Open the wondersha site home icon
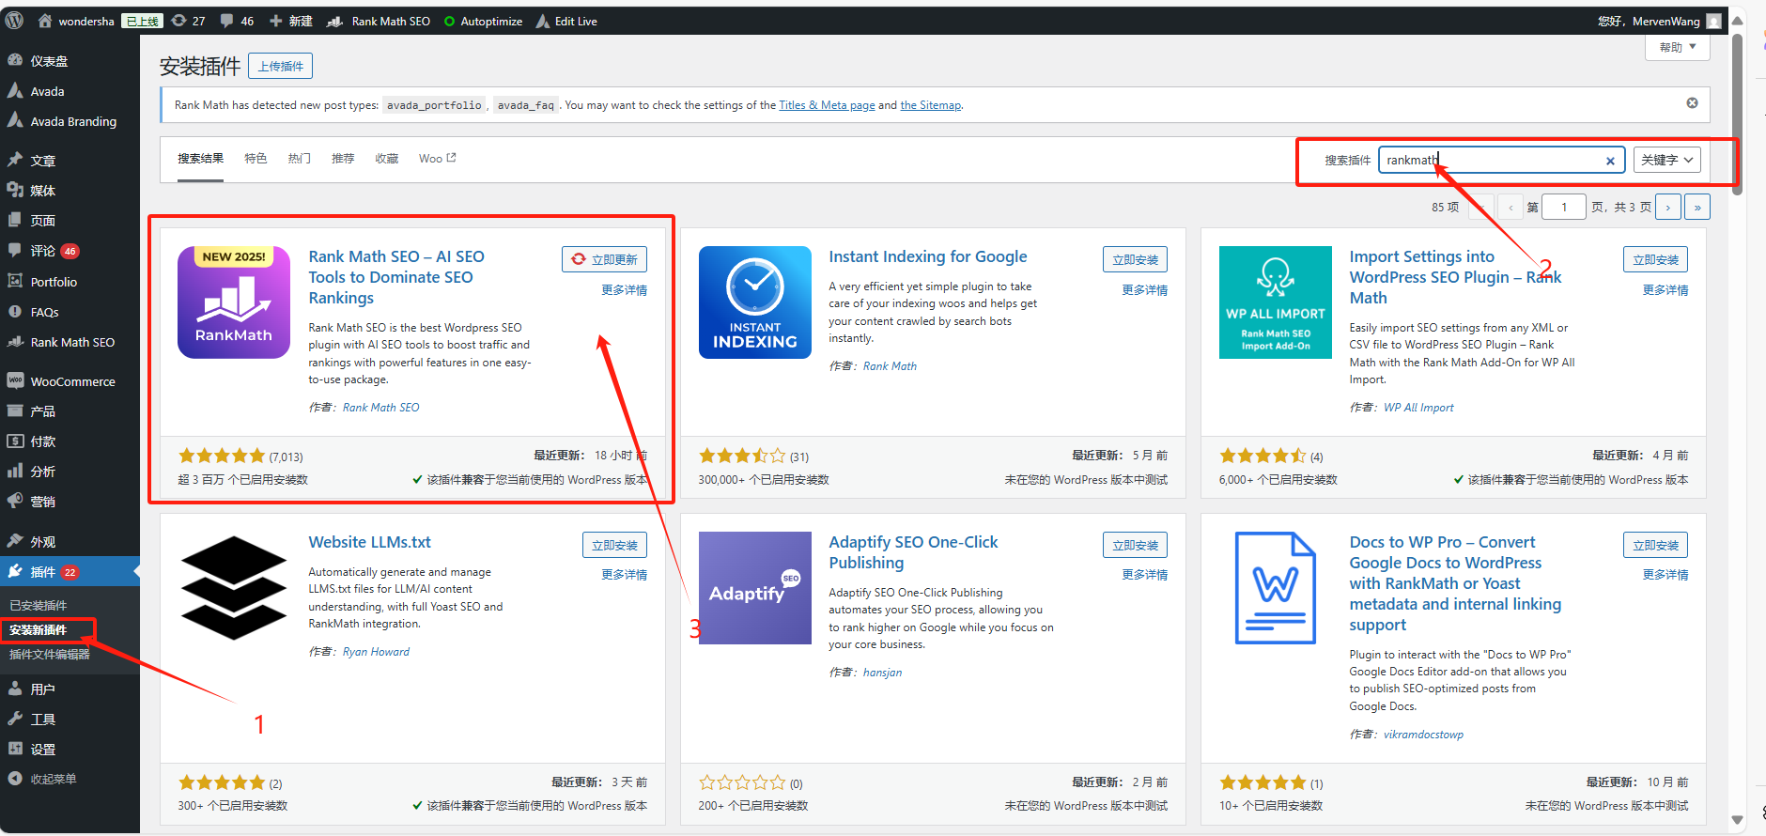Image resolution: width=1766 pixels, height=836 pixels. (x=44, y=21)
